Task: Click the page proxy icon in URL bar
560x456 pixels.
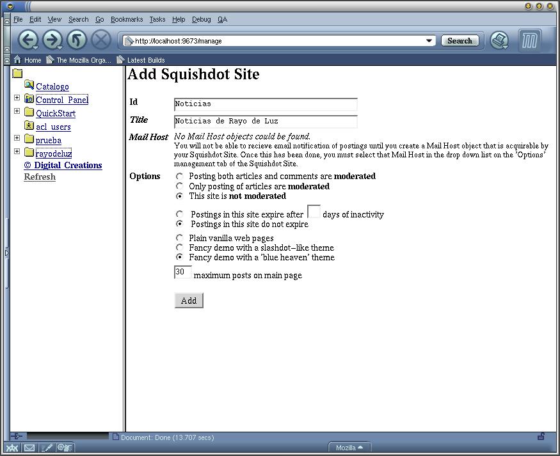Action: (x=129, y=41)
